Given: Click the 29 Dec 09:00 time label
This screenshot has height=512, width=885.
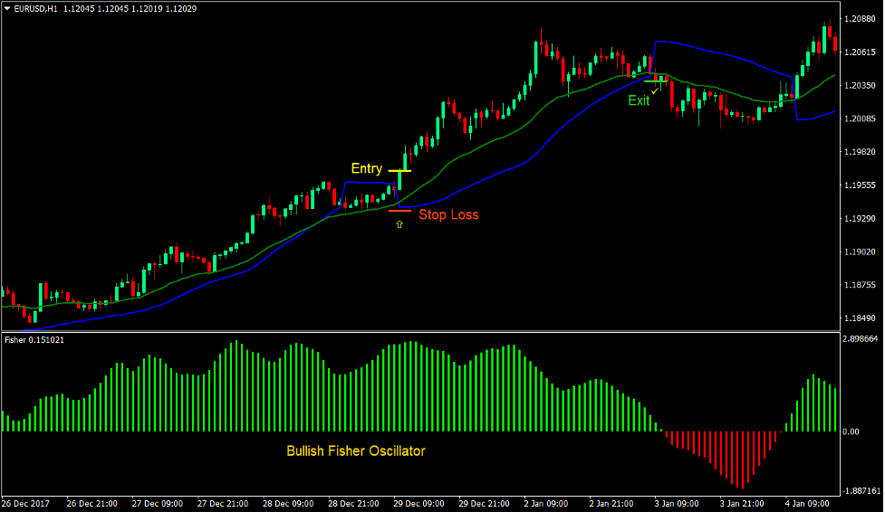Looking at the screenshot, I should tap(419, 503).
